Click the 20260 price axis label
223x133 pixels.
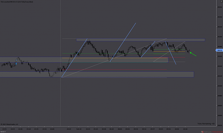tap(219, 7)
